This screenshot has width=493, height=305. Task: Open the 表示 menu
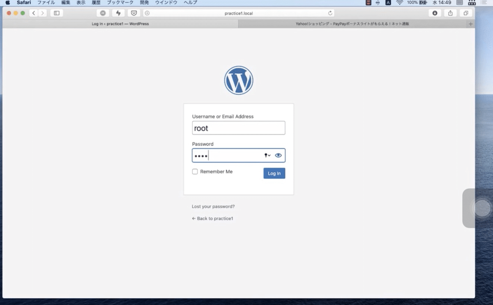point(81,2)
